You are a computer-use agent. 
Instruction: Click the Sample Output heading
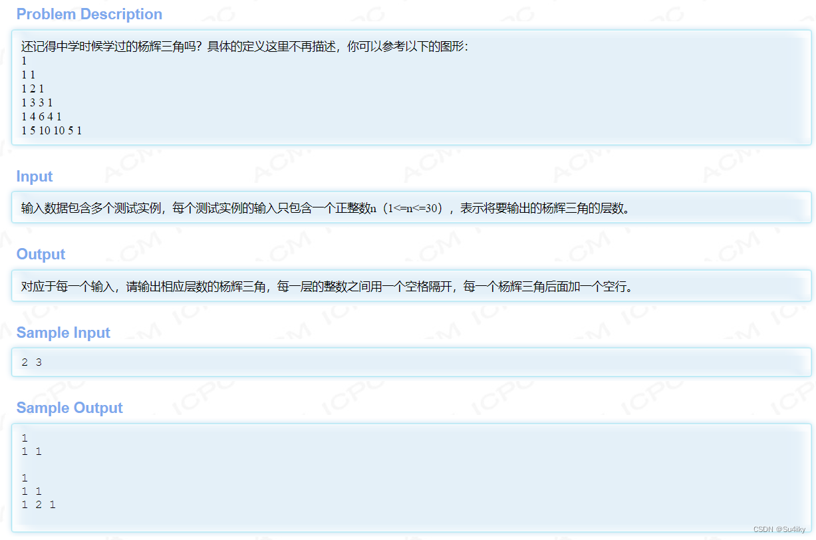69,408
